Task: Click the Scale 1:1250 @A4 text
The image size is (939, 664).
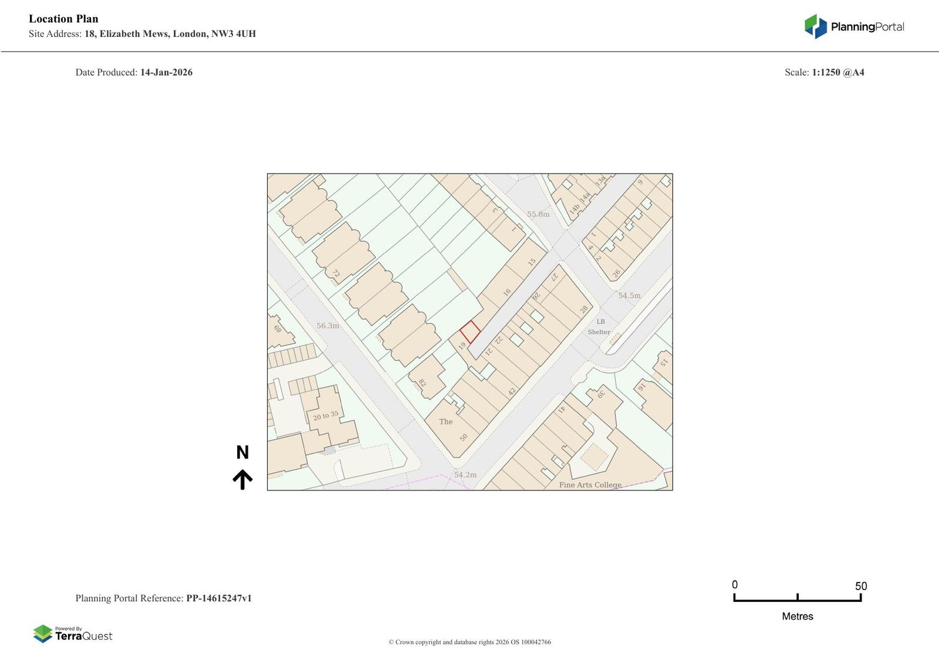Action: [x=824, y=72]
